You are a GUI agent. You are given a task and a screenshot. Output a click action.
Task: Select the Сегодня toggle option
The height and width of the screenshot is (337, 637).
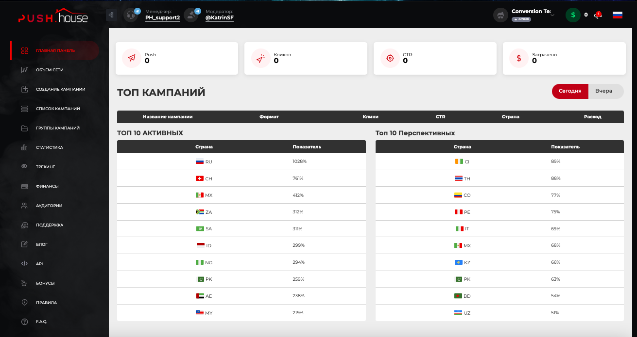pyautogui.click(x=570, y=91)
